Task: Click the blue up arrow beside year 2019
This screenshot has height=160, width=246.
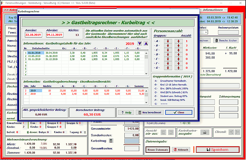Action: (146, 44)
